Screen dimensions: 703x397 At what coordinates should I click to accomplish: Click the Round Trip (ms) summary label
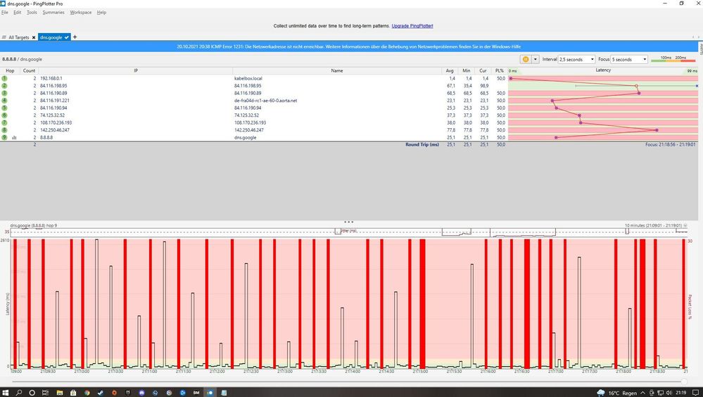[422, 144]
